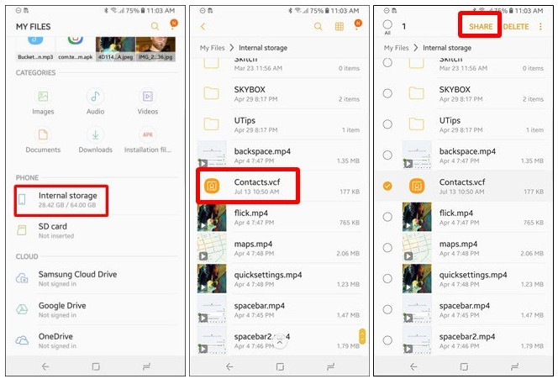Open spacebar.mp4 in middle screen
Viewport: 558px width, 379px height.
(280, 310)
